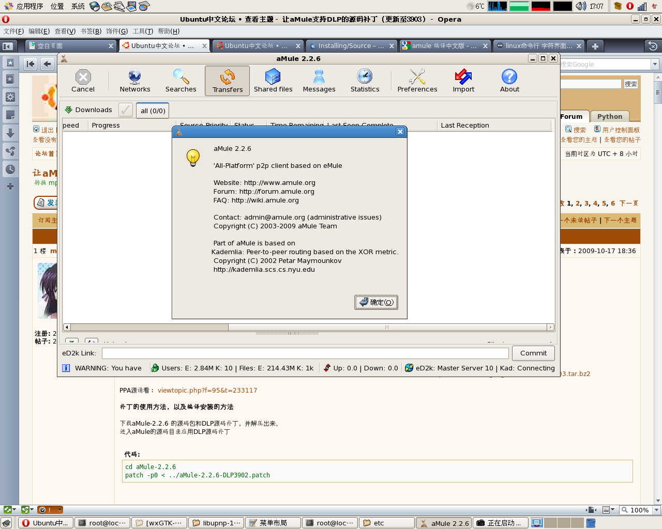Switch to amule 编译中文版 tab
The width and height of the screenshot is (662, 529).
(445, 46)
